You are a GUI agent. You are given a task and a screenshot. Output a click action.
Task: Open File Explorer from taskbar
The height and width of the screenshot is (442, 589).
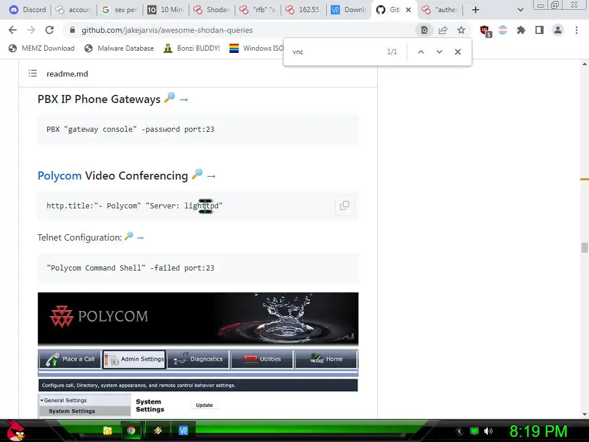point(108,430)
